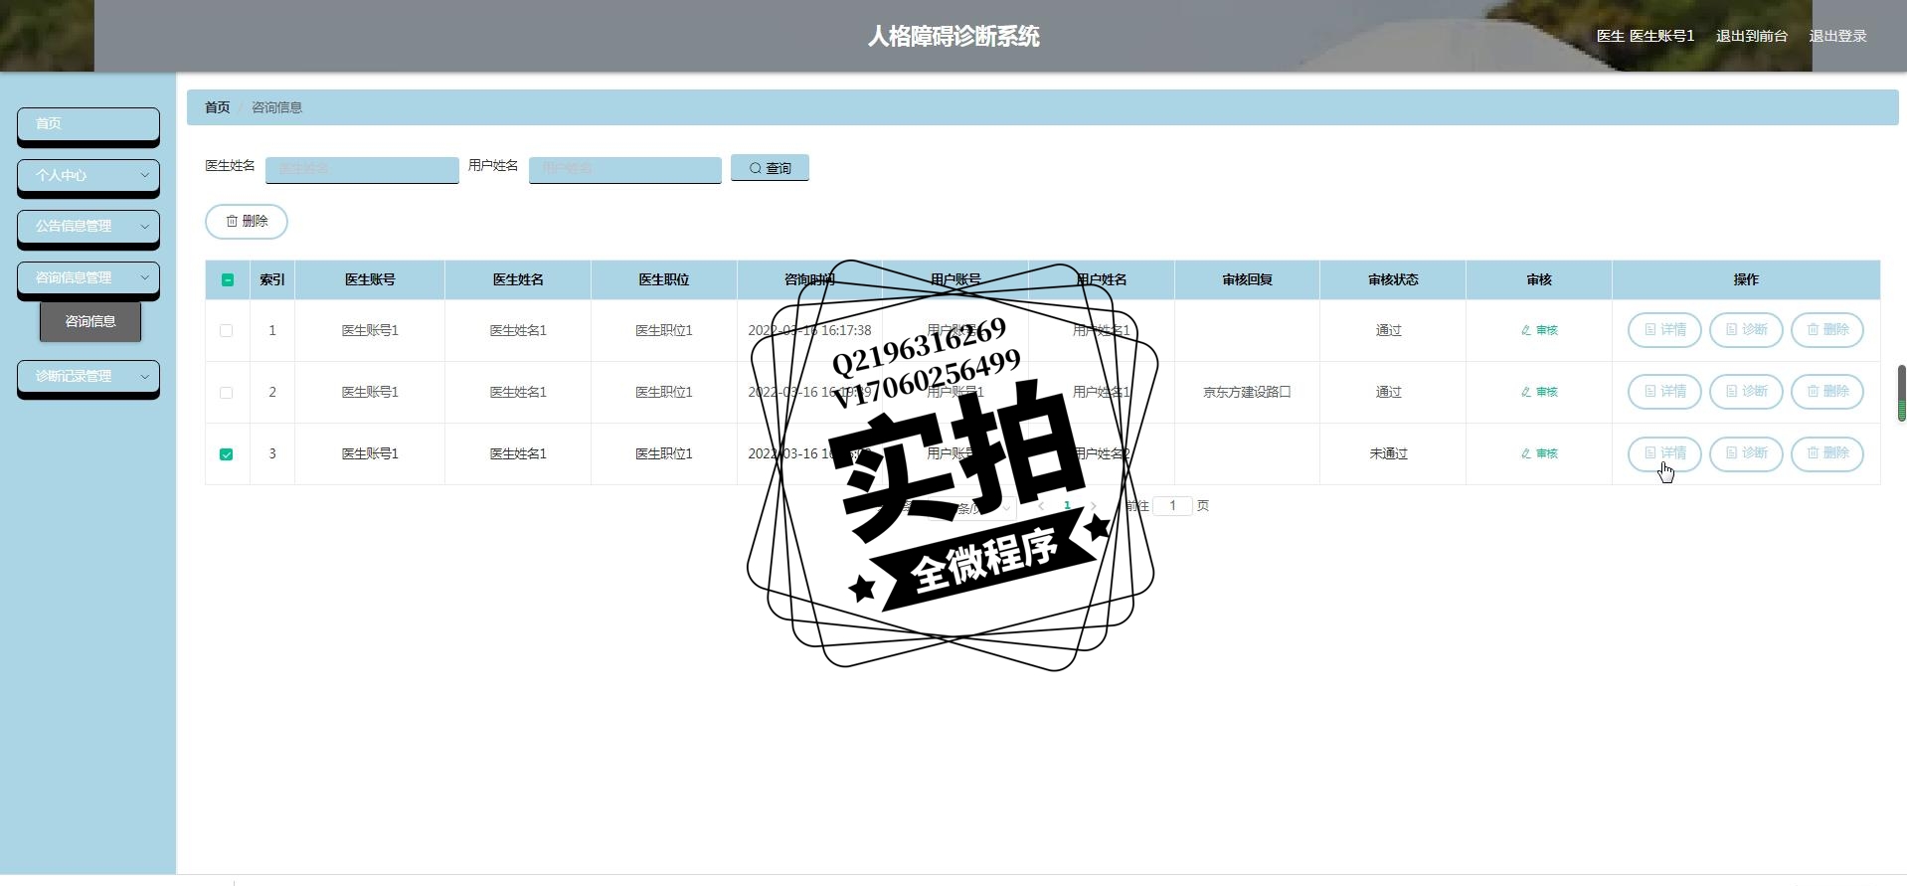This screenshot has width=1907, height=886.
Task: Click the vertical scrollbar thumb at right
Action: coord(1901,394)
